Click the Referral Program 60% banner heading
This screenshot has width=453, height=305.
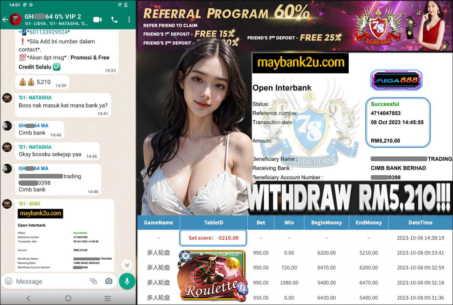226,13
